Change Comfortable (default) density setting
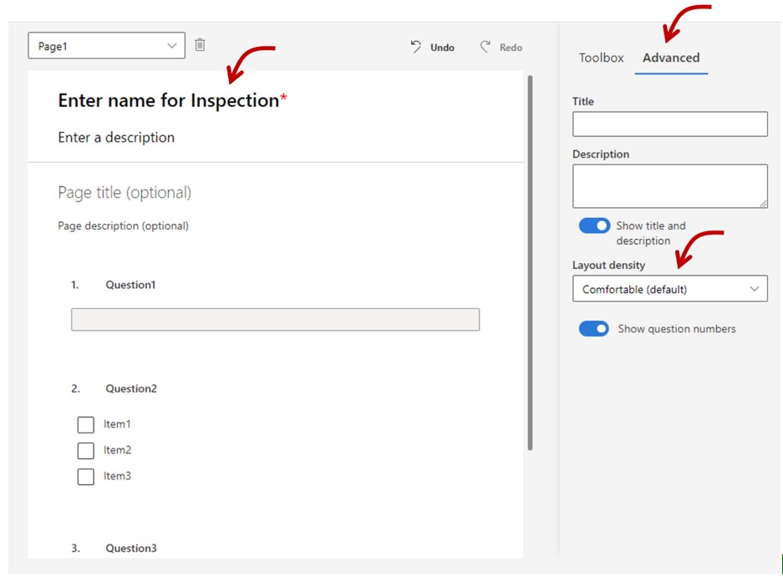Viewport: 783px width, 577px height. (669, 288)
